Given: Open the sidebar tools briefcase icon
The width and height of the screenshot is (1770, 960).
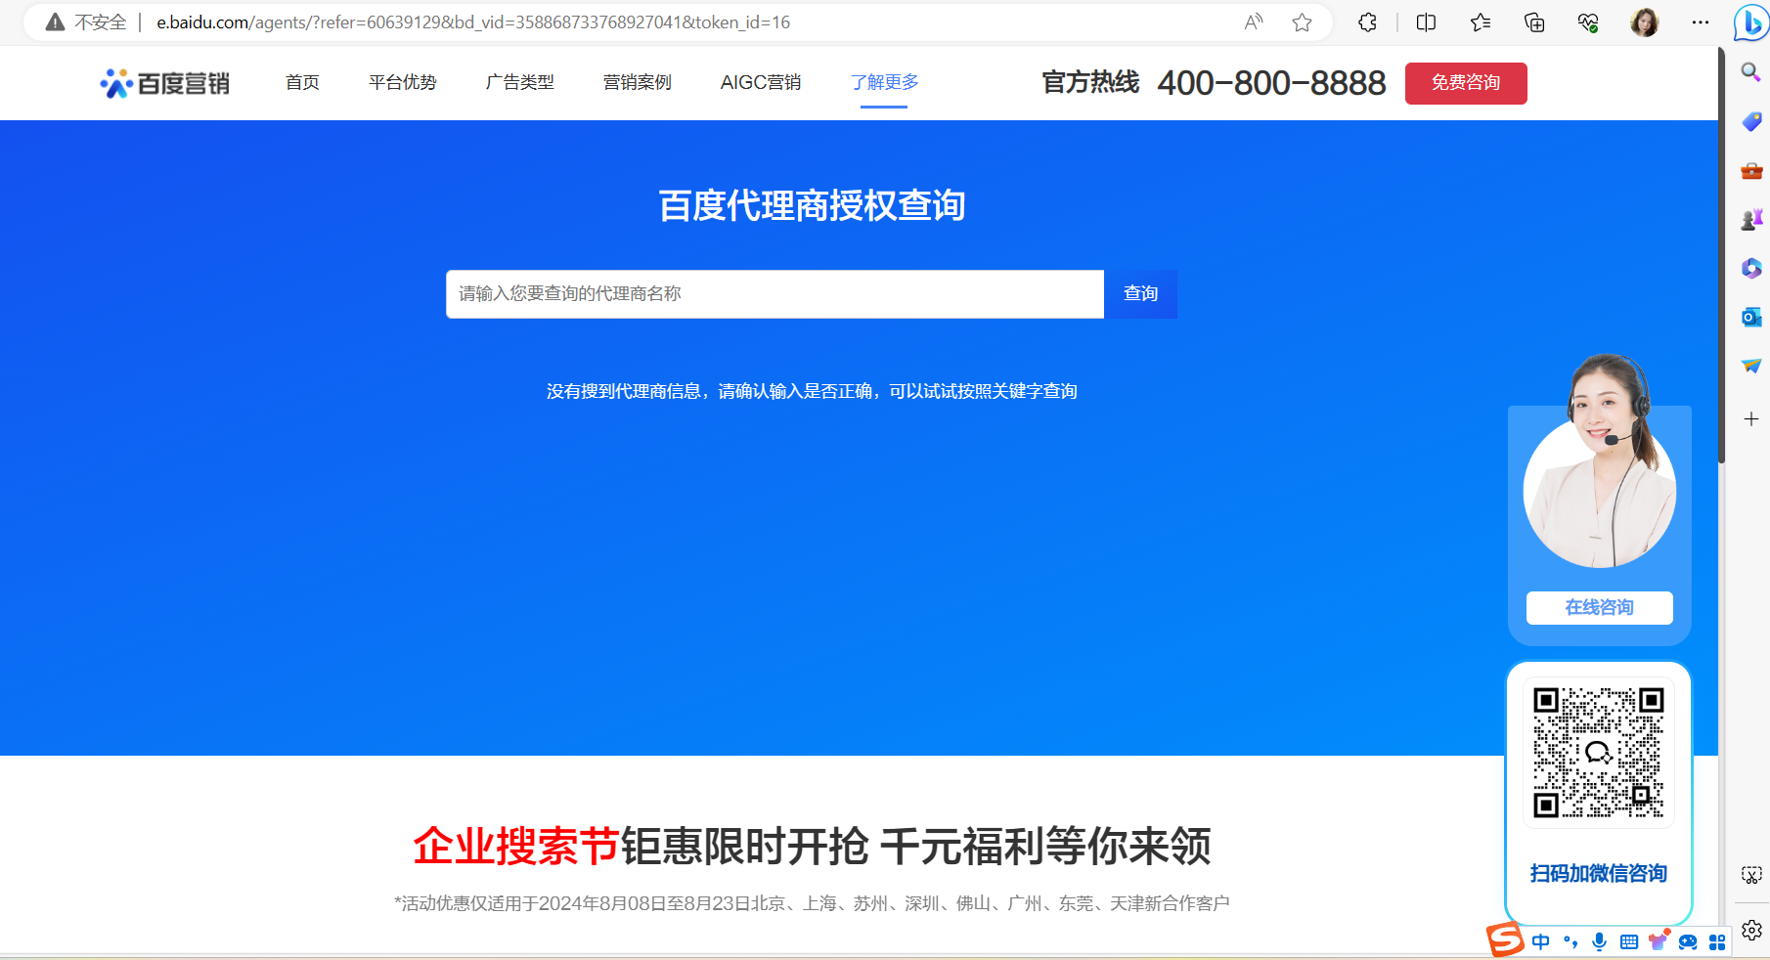Looking at the screenshot, I should (1750, 171).
